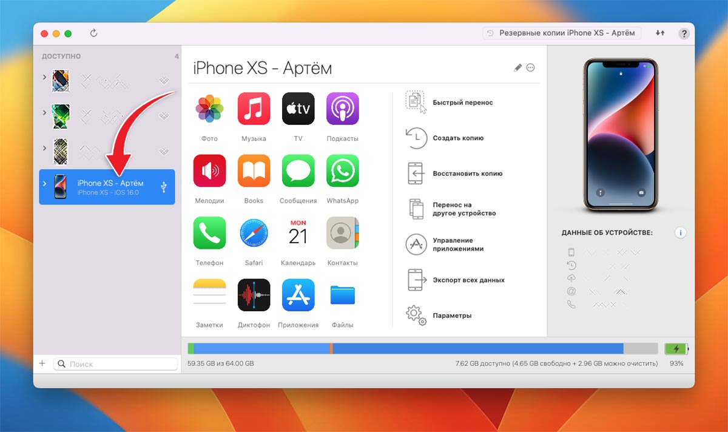Click the iPhone preview image

tap(620, 135)
